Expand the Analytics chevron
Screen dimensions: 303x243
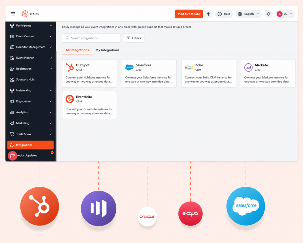[51, 112]
